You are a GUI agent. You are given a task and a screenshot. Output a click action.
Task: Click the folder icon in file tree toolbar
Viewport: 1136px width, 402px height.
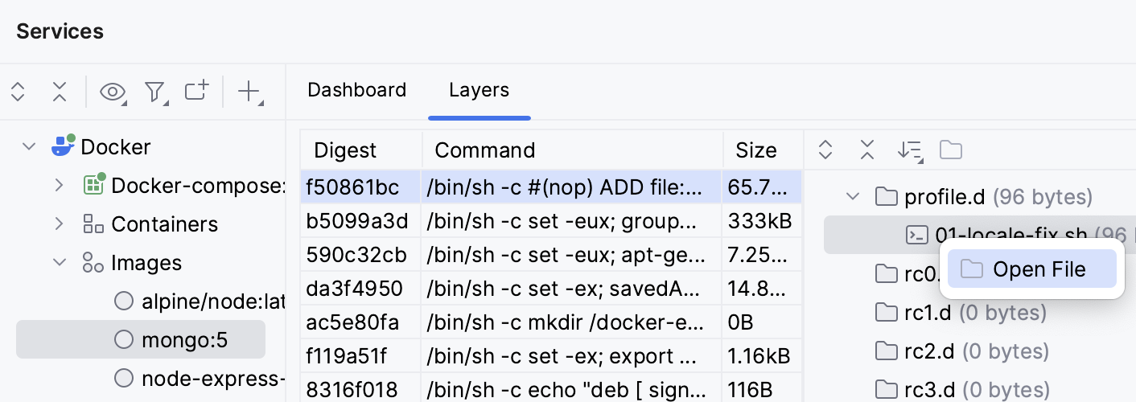coord(951,150)
